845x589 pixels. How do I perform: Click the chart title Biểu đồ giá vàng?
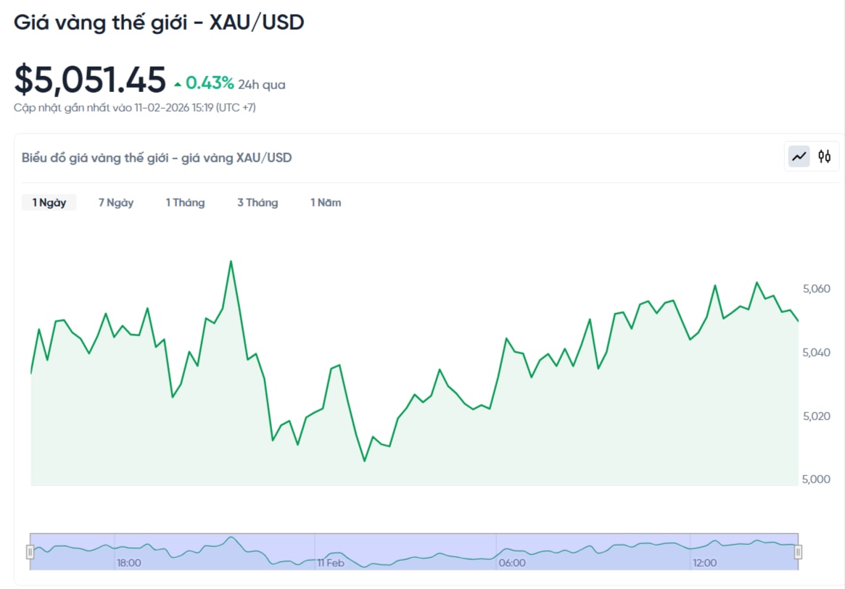(157, 158)
